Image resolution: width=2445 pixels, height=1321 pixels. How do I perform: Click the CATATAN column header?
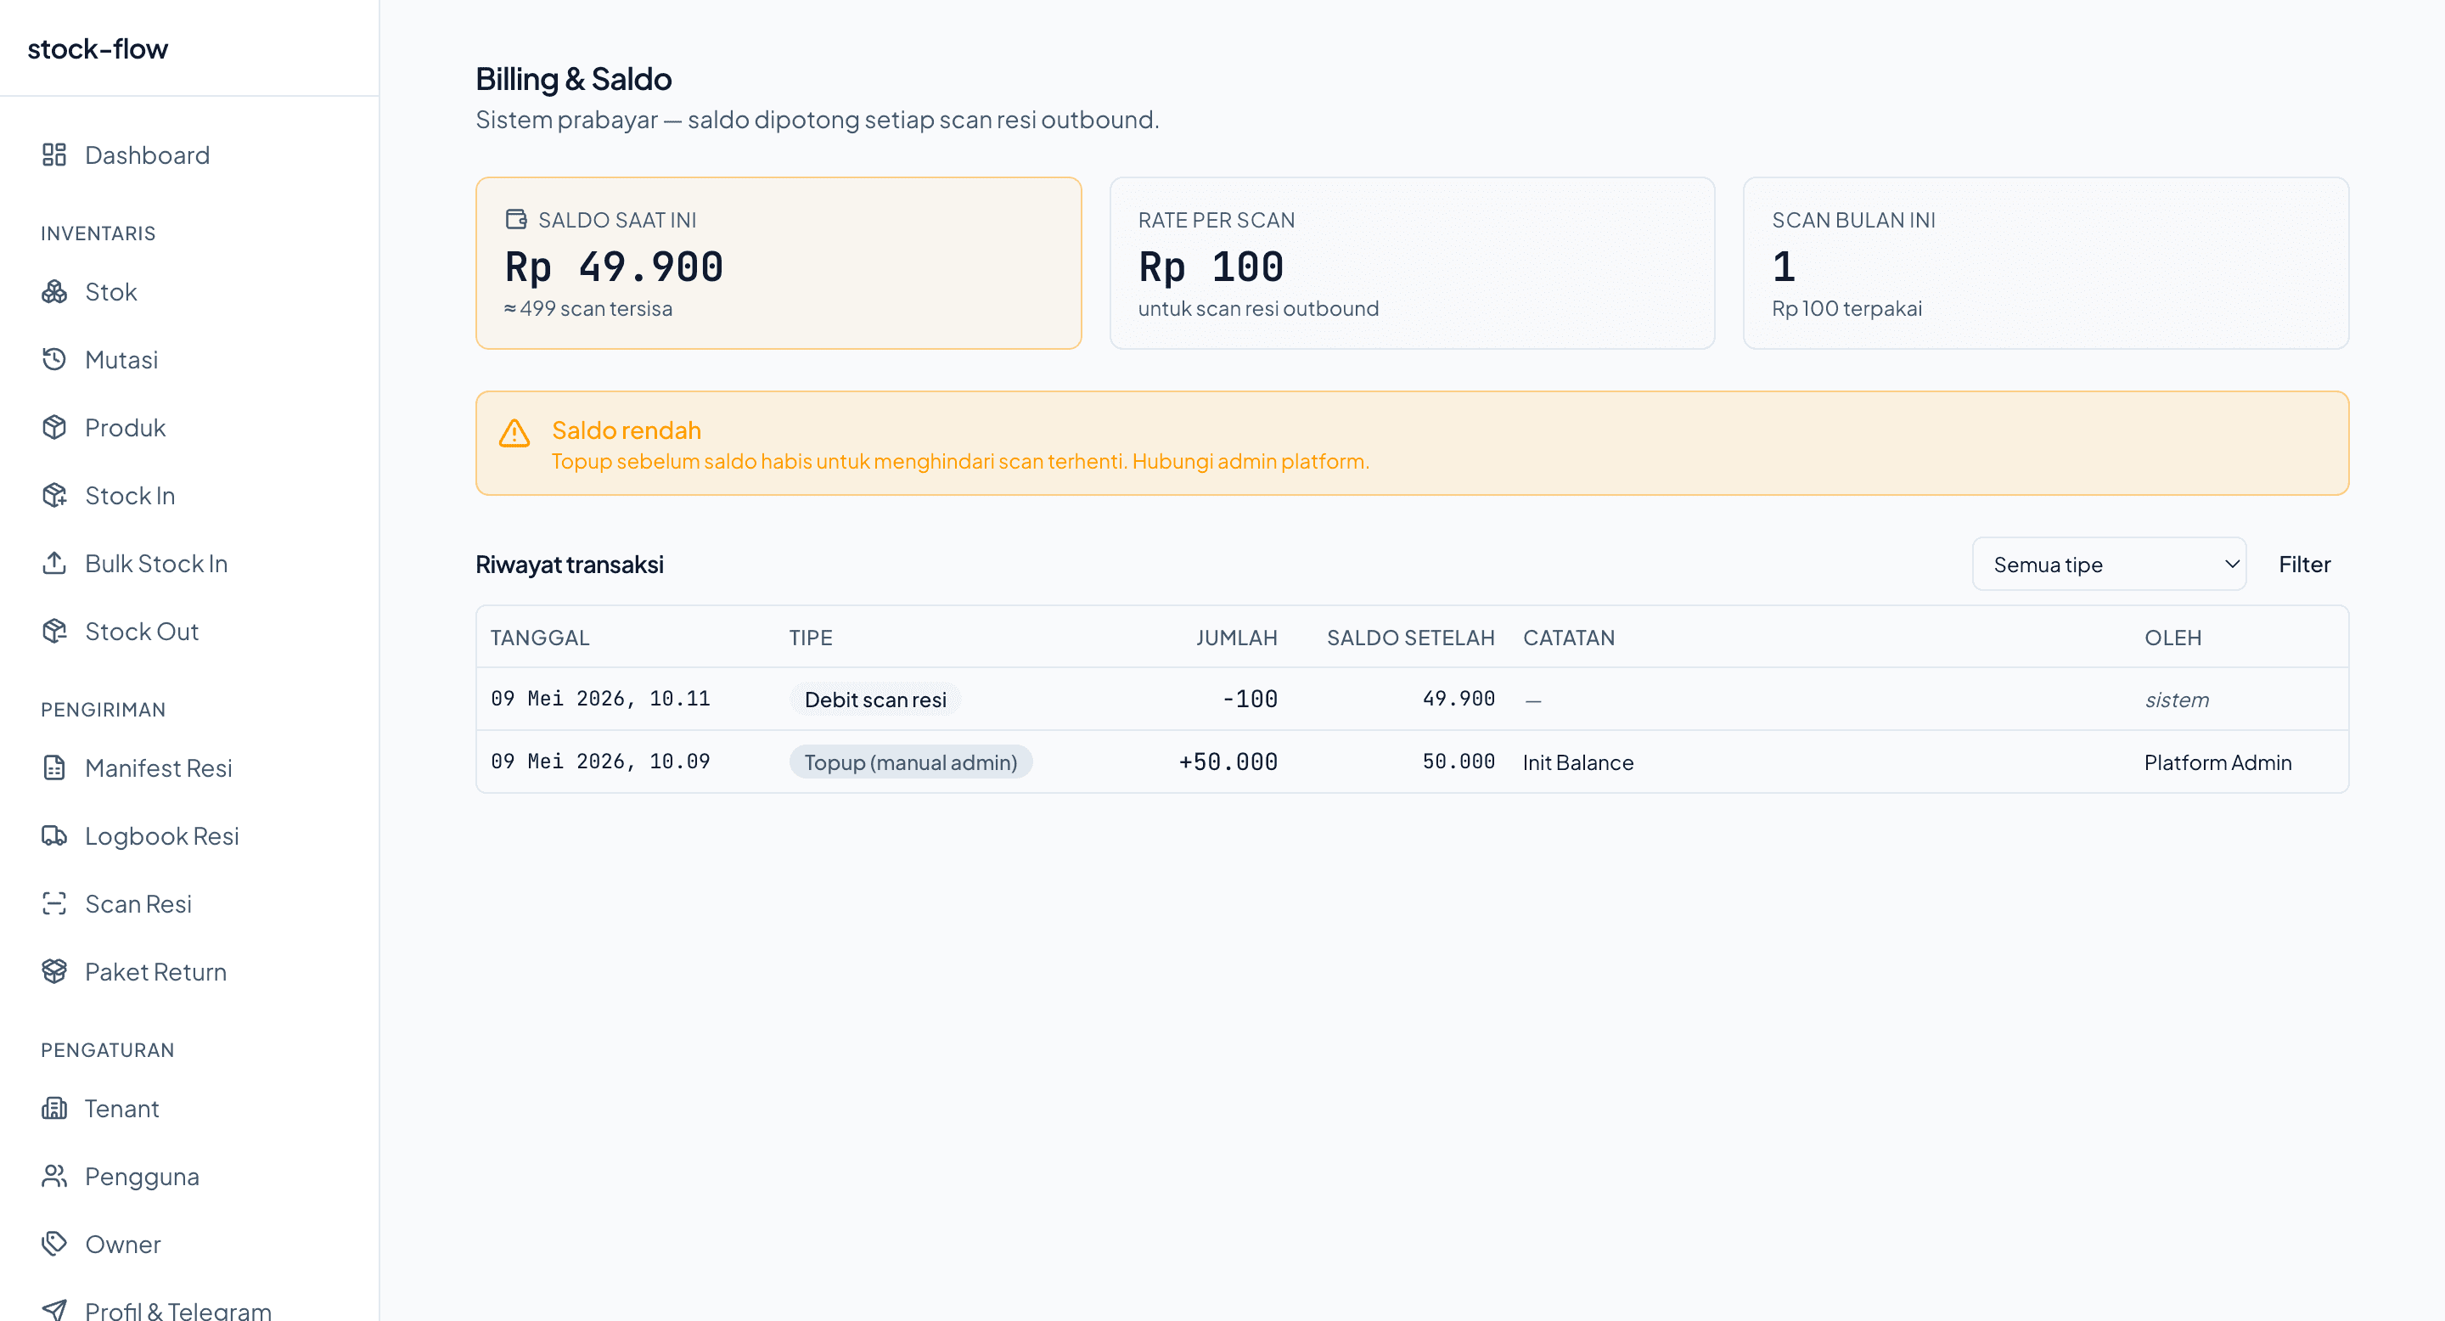click(1568, 637)
